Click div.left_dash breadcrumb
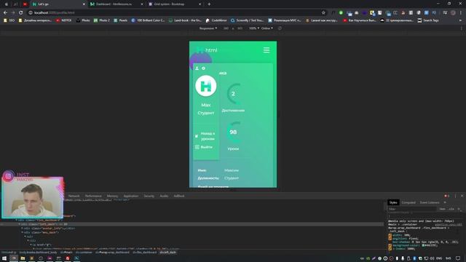The height and width of the screenshot is (262, 466). (168, 253)
